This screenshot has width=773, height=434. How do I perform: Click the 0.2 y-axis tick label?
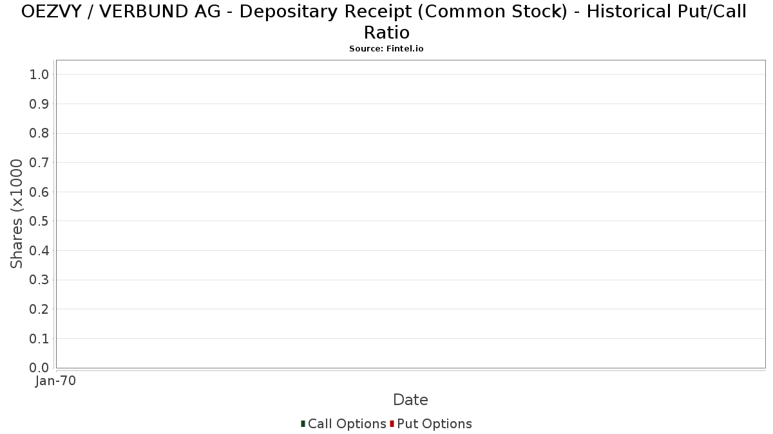39,309
